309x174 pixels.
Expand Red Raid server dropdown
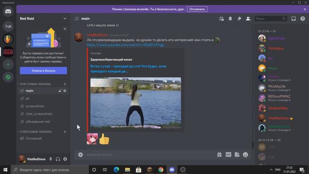(x=65, y=18)
